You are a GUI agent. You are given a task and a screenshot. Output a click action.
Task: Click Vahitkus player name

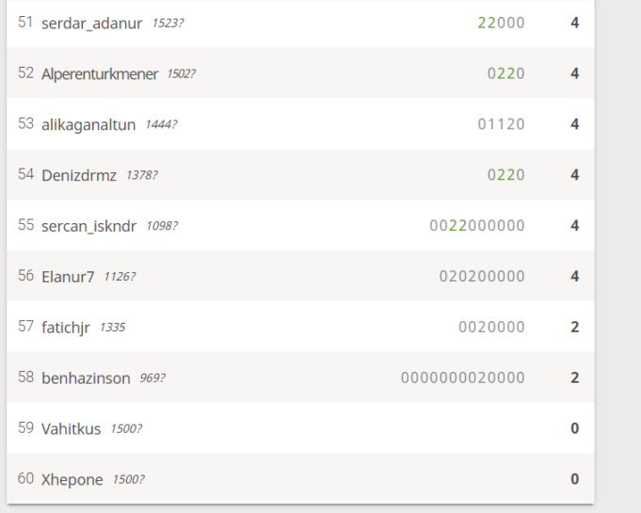[72, 428]
